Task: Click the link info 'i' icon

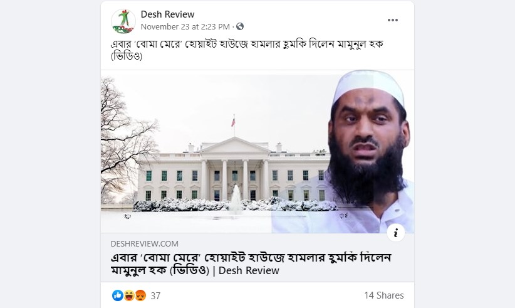Action: click(x=396, y=233)
